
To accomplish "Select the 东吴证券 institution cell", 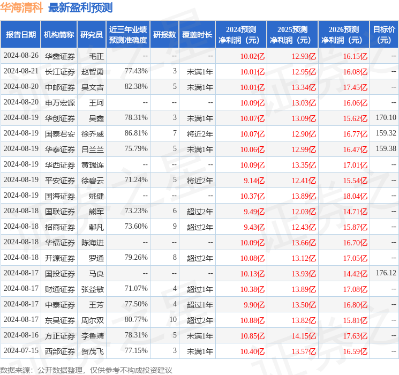I will pyautogui.click(x=60, y=320).
